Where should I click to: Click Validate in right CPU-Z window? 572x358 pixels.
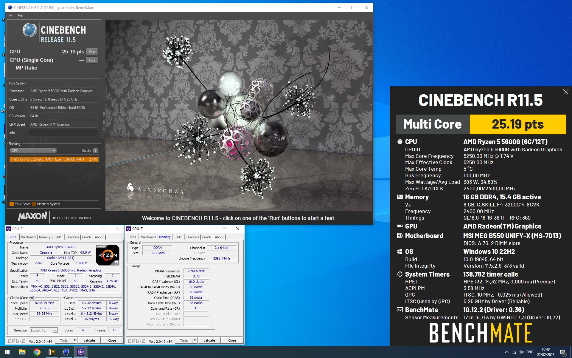click(x=209, y=340)
